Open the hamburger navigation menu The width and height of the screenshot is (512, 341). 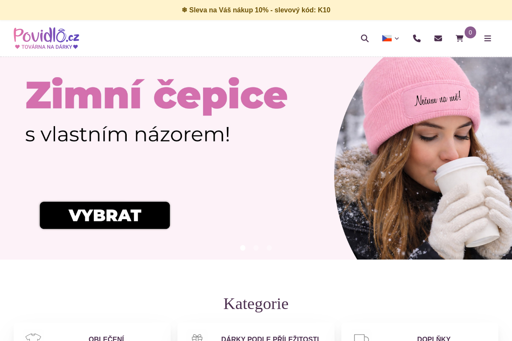coord(487,38)
